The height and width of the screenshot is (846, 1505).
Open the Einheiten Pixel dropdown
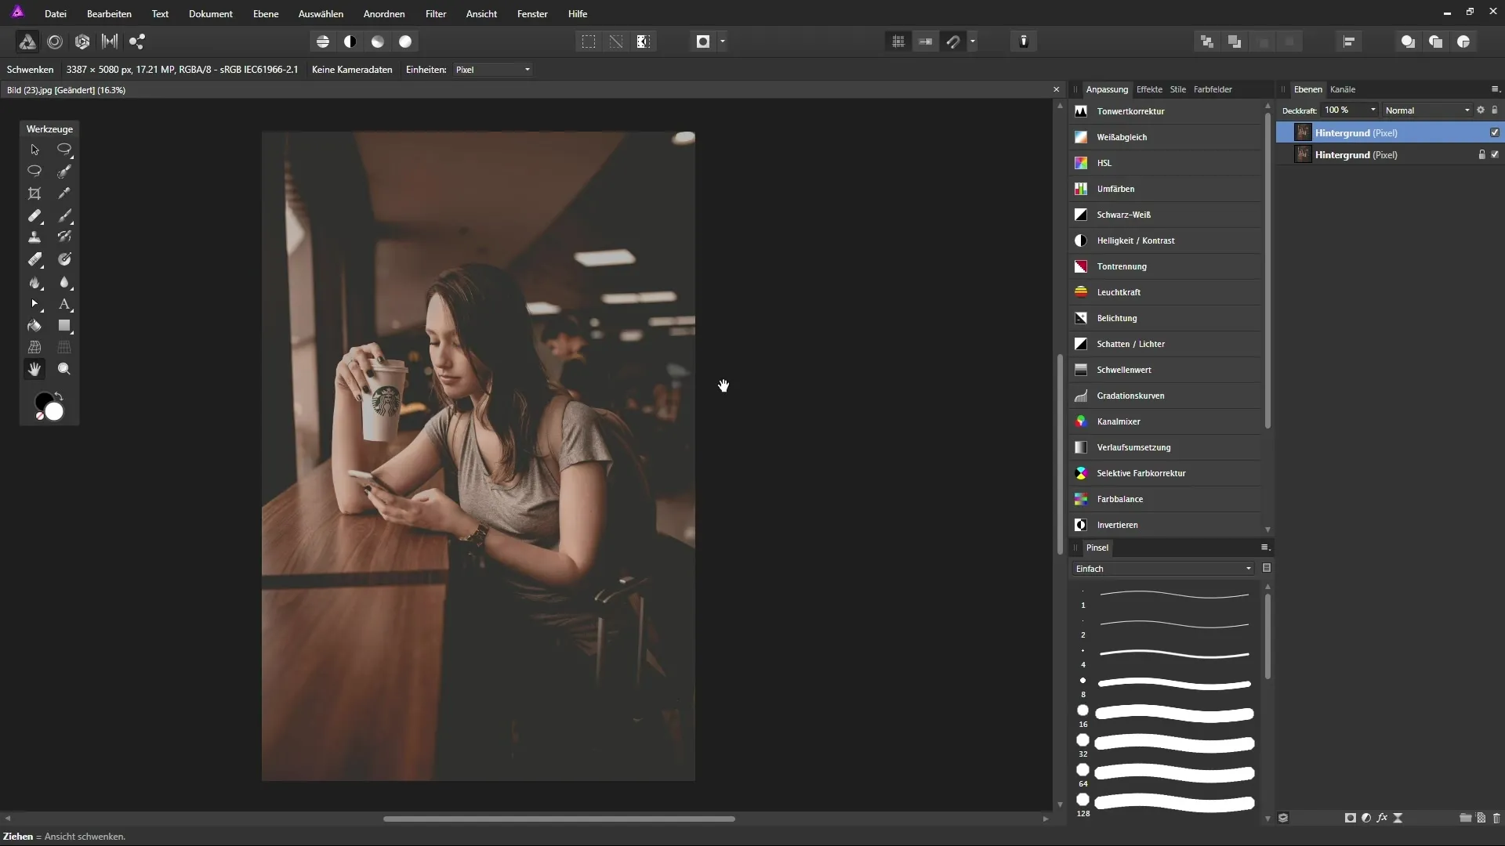coord(493,70)
